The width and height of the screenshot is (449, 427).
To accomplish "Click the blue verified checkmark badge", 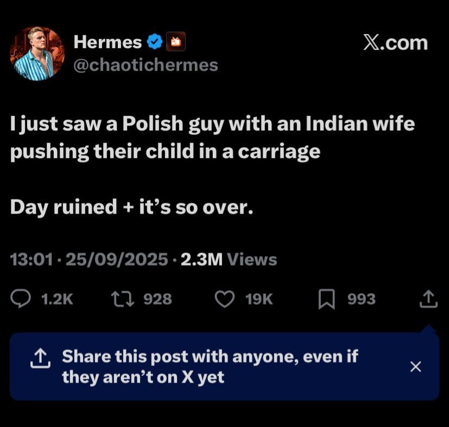I will coord(155,42).
